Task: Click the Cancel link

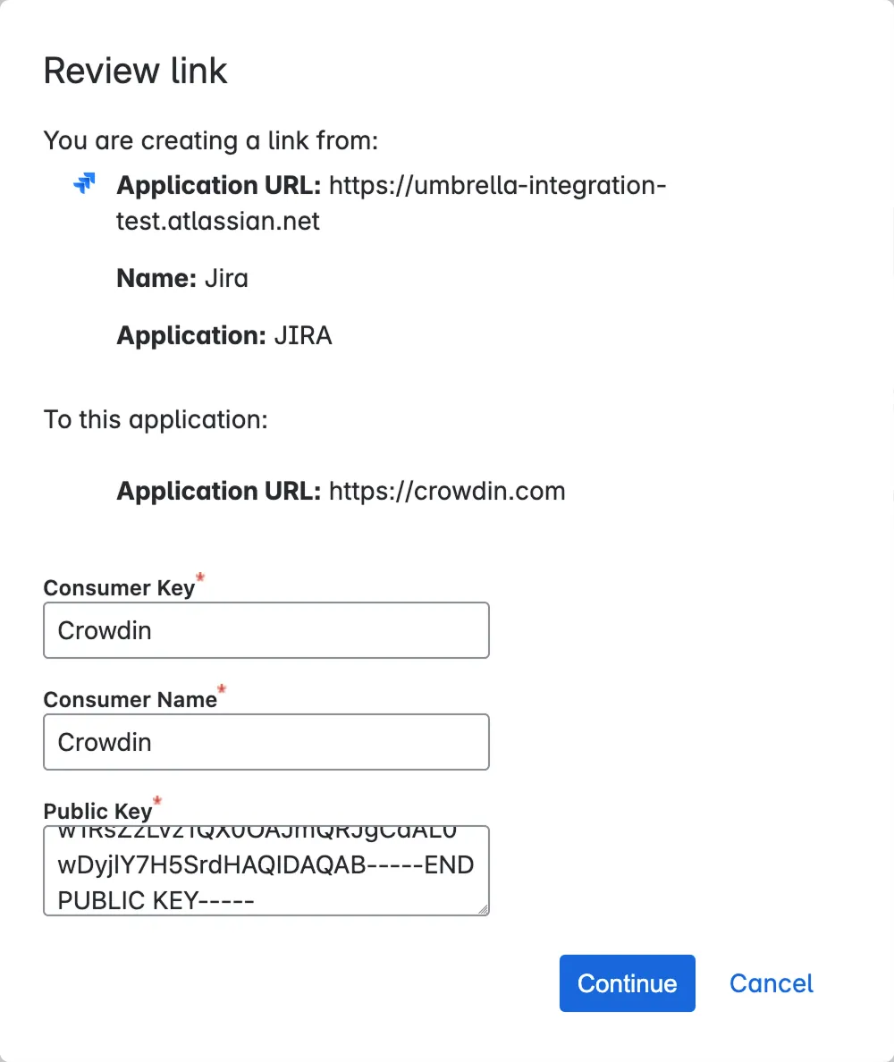Action: point(771,983)
